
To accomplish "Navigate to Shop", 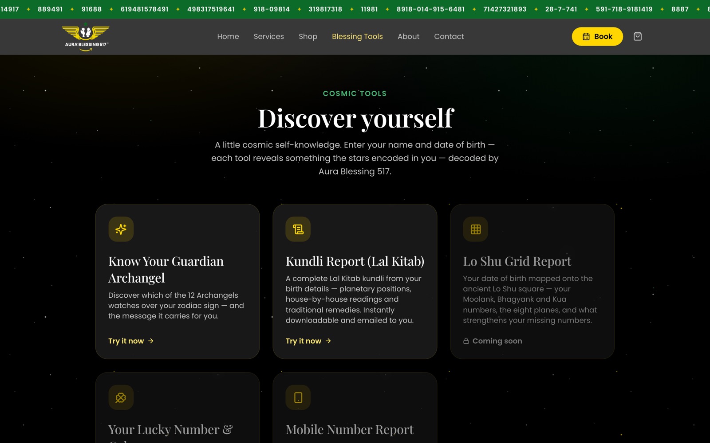I will 308,36.
